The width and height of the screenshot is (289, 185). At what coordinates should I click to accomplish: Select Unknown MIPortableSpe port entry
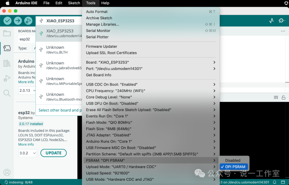click(x=59, y=81)
